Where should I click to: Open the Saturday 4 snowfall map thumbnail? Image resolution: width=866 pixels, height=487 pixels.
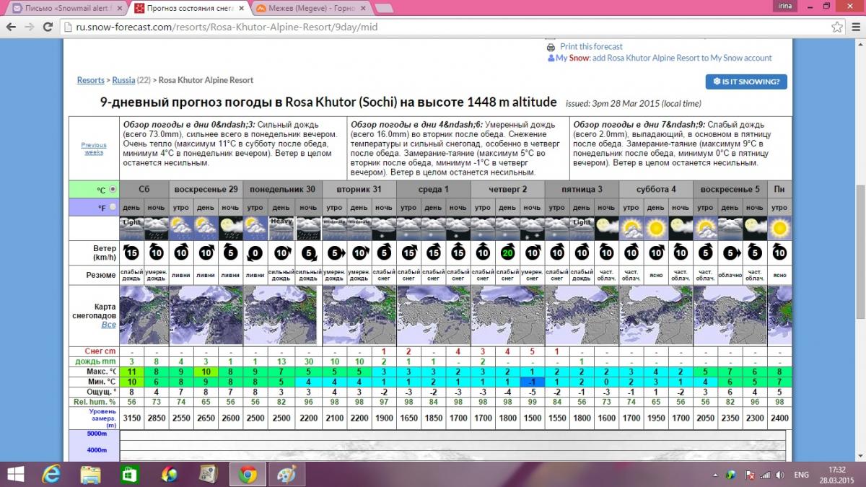655,315
